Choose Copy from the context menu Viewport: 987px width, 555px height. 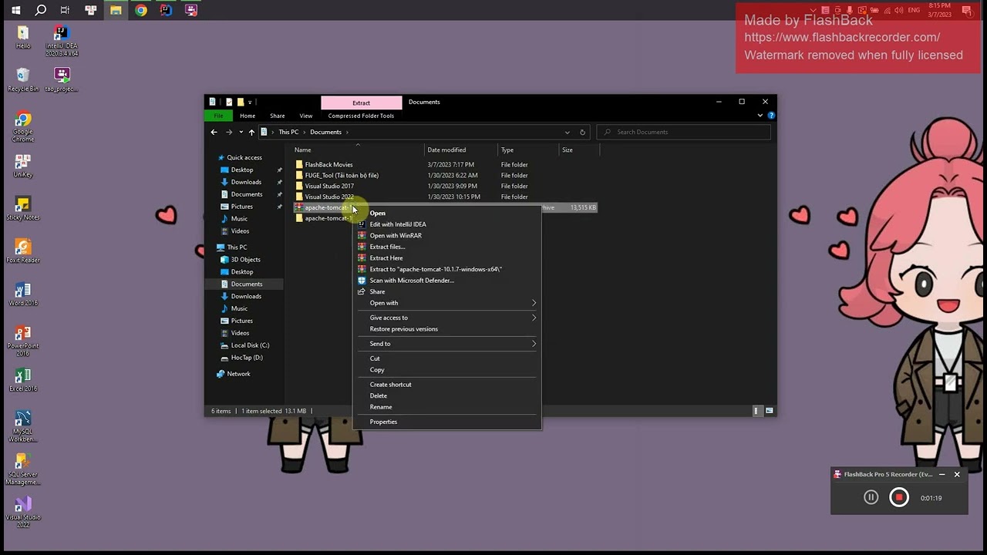pyautogui.click(x=447, y=370)
